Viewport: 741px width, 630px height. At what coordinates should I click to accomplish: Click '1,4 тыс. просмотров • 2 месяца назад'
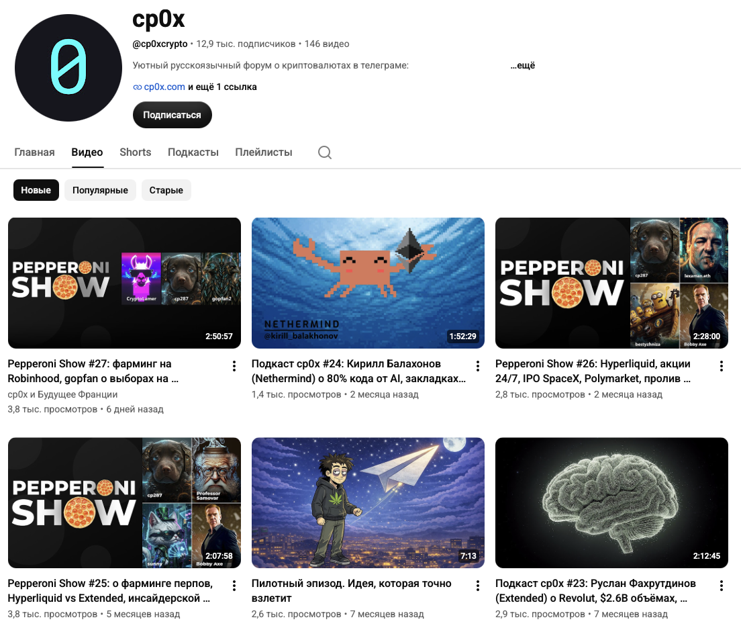pos(335,394)
